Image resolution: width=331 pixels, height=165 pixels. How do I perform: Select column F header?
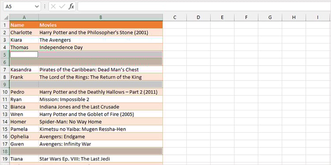pyautogui.click(x=246, y=18)
